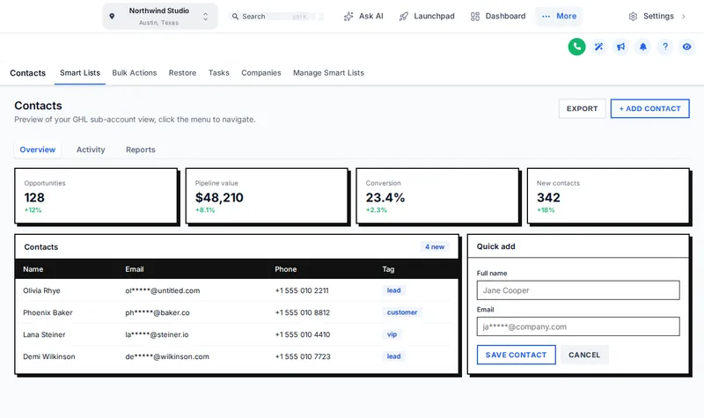Image resolution: width=704 pixels, height=418 pixels.
Task: Click the CANCEL button in Quick add
Action: pos(584,355)
